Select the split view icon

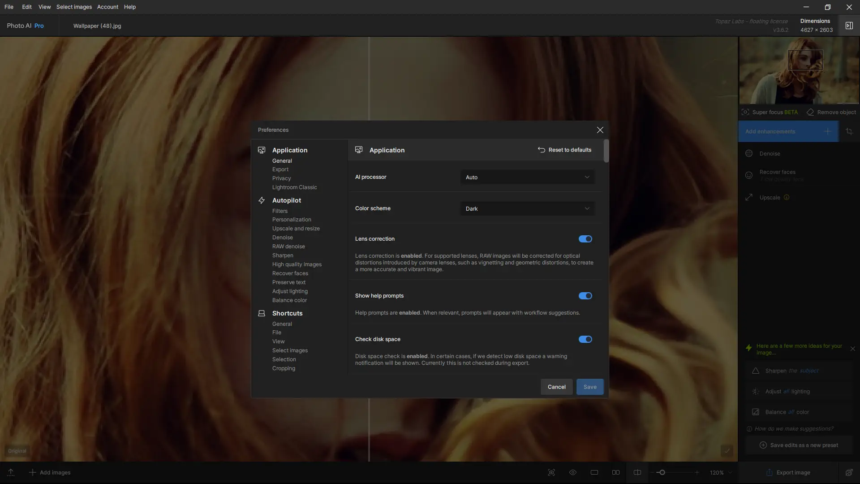click(637, 472)
